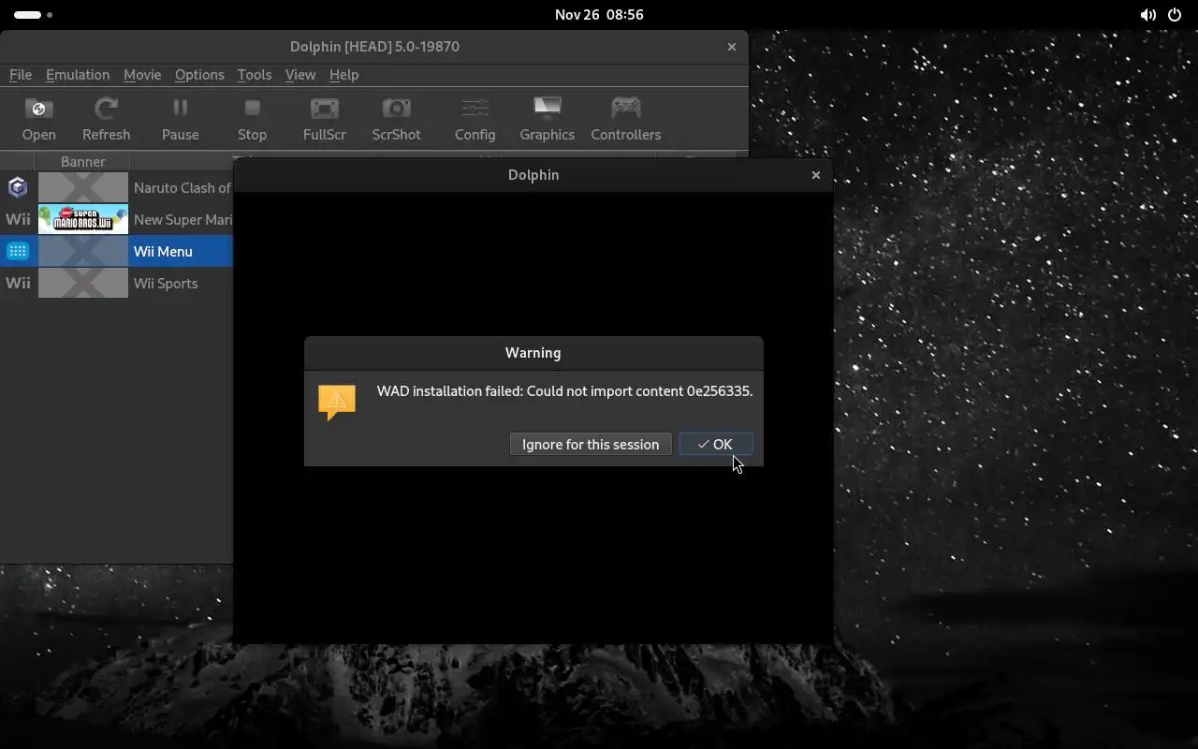Select the Wii Sports title text

click(x=166, y=283)
